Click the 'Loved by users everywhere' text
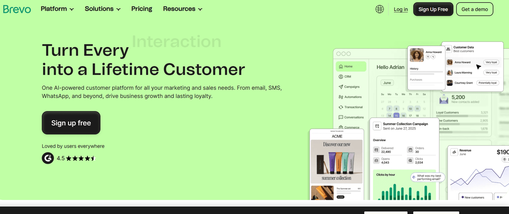509x214 pixels. click(x=73, y=146)
